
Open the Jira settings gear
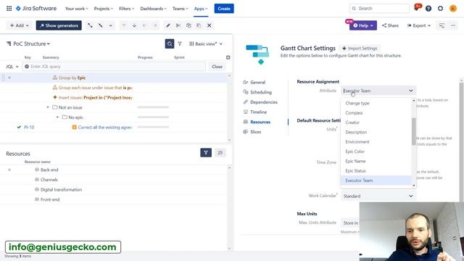point(440,9)
